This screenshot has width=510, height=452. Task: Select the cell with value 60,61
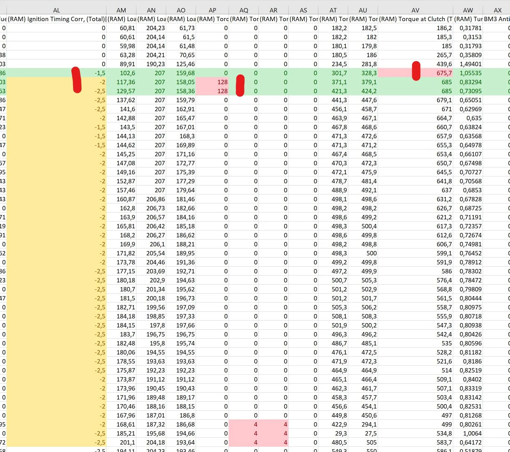click(121, 37)
